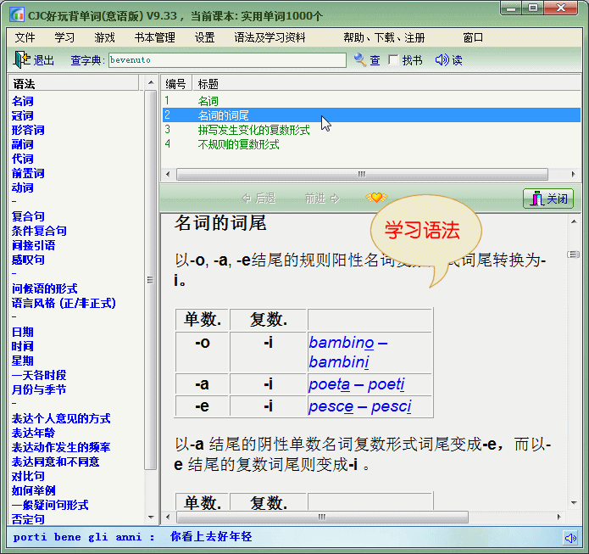Open the 书本管理 menu
Viewport: 589px width, 554px height.
pyautogui.click(x=154, y=37)
